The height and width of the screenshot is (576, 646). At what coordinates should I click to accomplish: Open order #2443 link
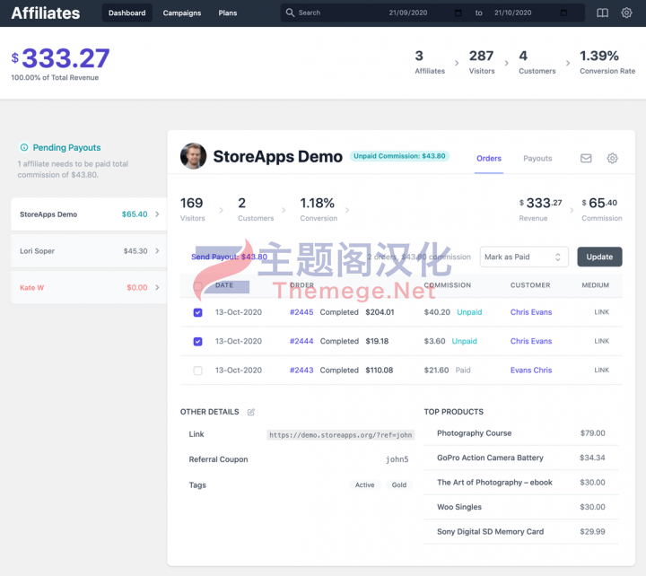click(x=301, y=371)
